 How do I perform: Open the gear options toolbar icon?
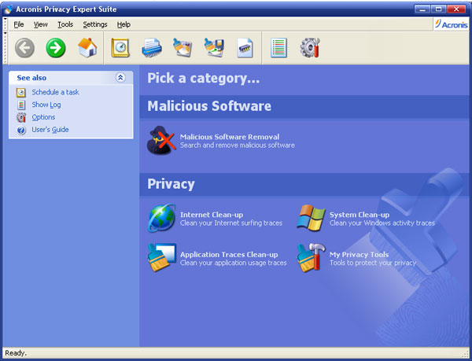pos(310,48)
